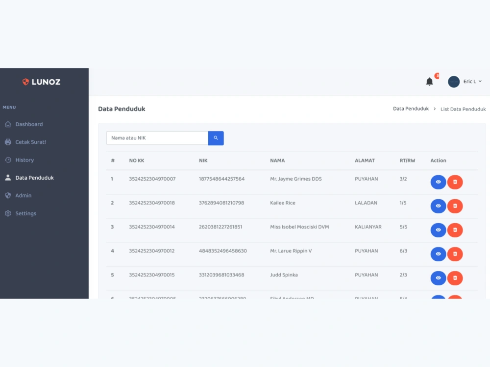Click the LUNOZ shield logo
The image size is (490, 367).
(x=25, y=82)
